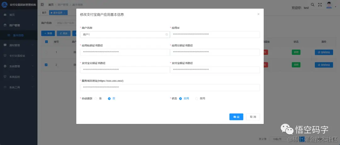Click the dialog title 修改支付宝商户应用基本信息
Image resolution: width=340 pixels, height=145 pixels.
click(x=102, y=15)
